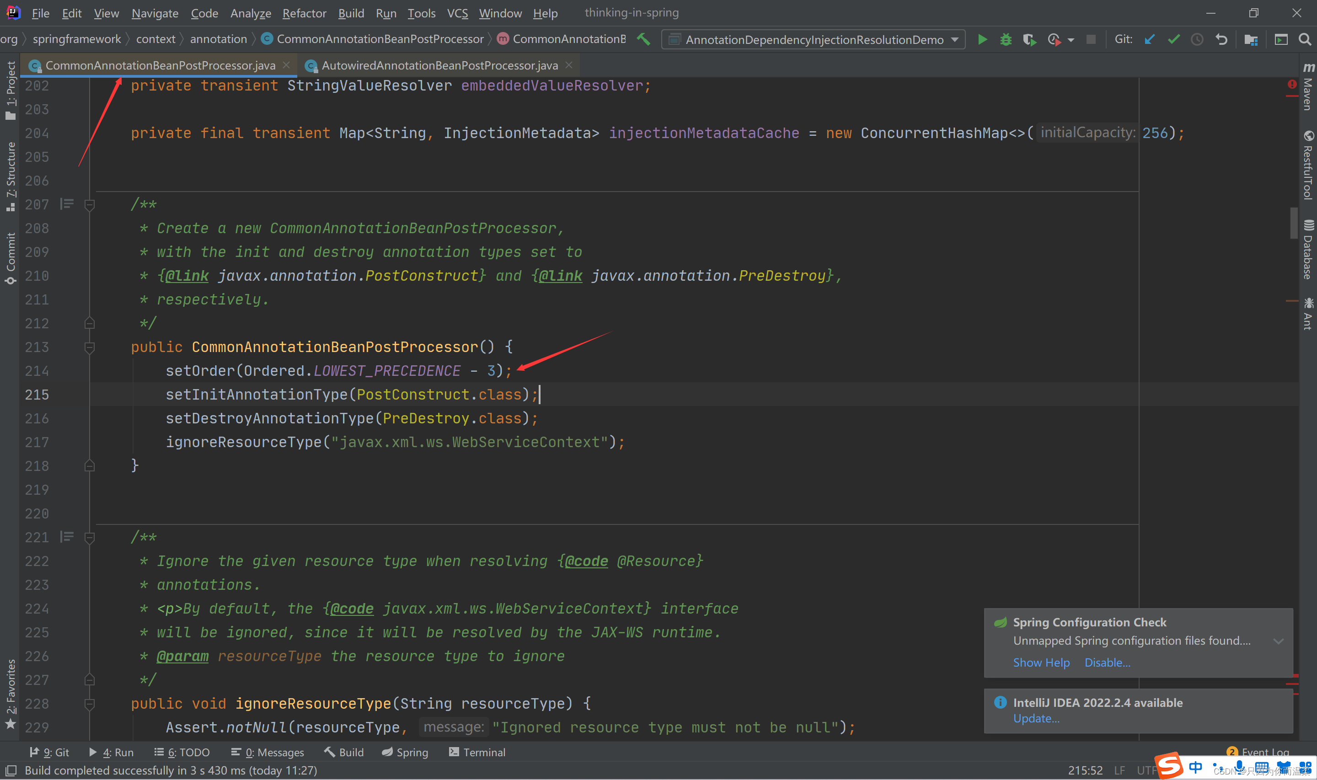Click the Update... link for IntelliJ IDEA
1317x780 pixels.
[x=1035, y=718]
